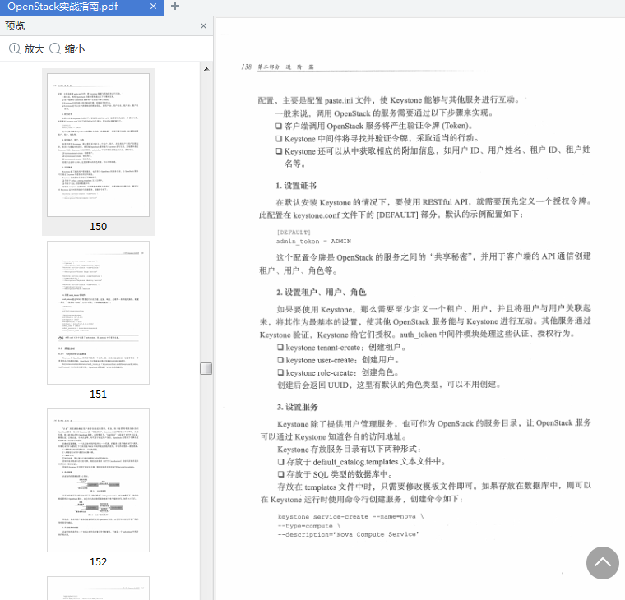Click heading 3. 设置服务

click(298, 407)
